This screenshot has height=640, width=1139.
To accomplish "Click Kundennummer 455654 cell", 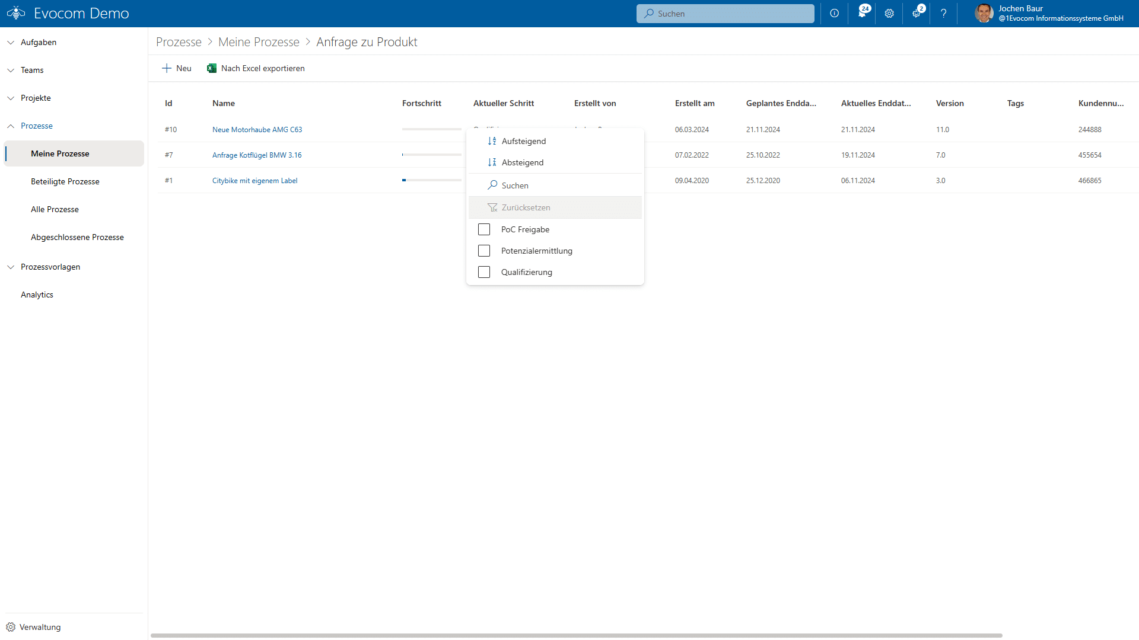I will pos(1089,155).
